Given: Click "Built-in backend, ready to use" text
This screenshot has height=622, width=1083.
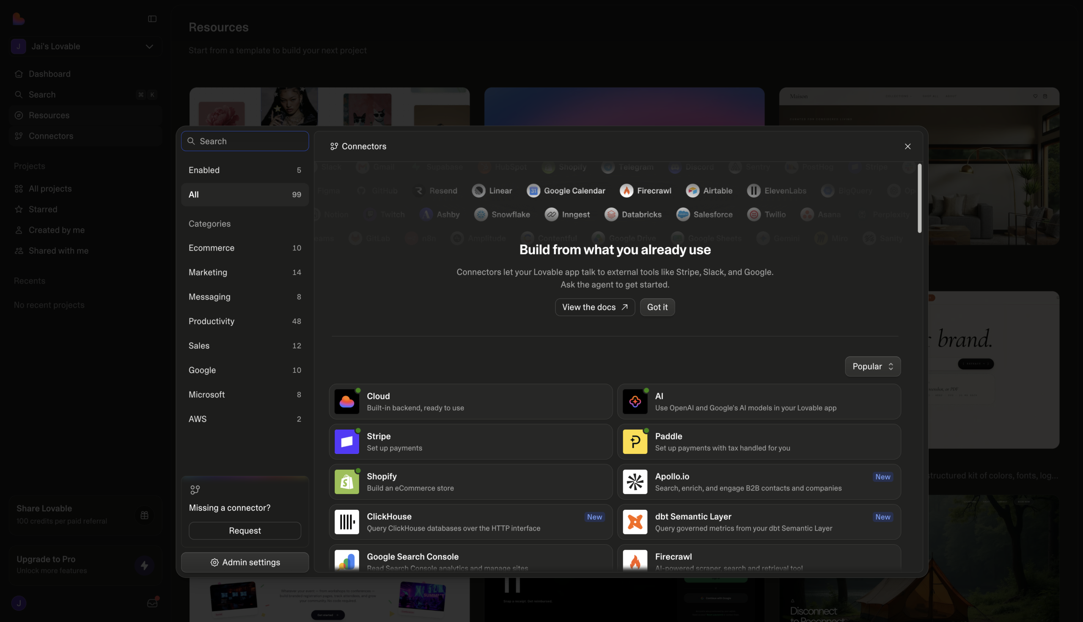Looking at the screenshot, I should point(415,408).
